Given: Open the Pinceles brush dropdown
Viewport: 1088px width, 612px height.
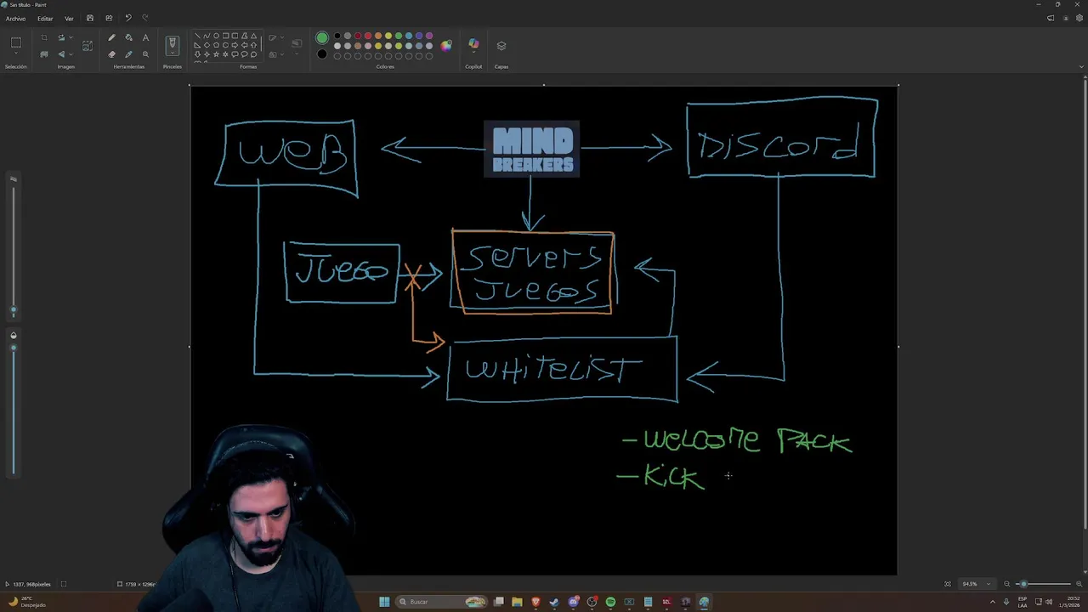Looking at the screenshot, I should 173,53.
